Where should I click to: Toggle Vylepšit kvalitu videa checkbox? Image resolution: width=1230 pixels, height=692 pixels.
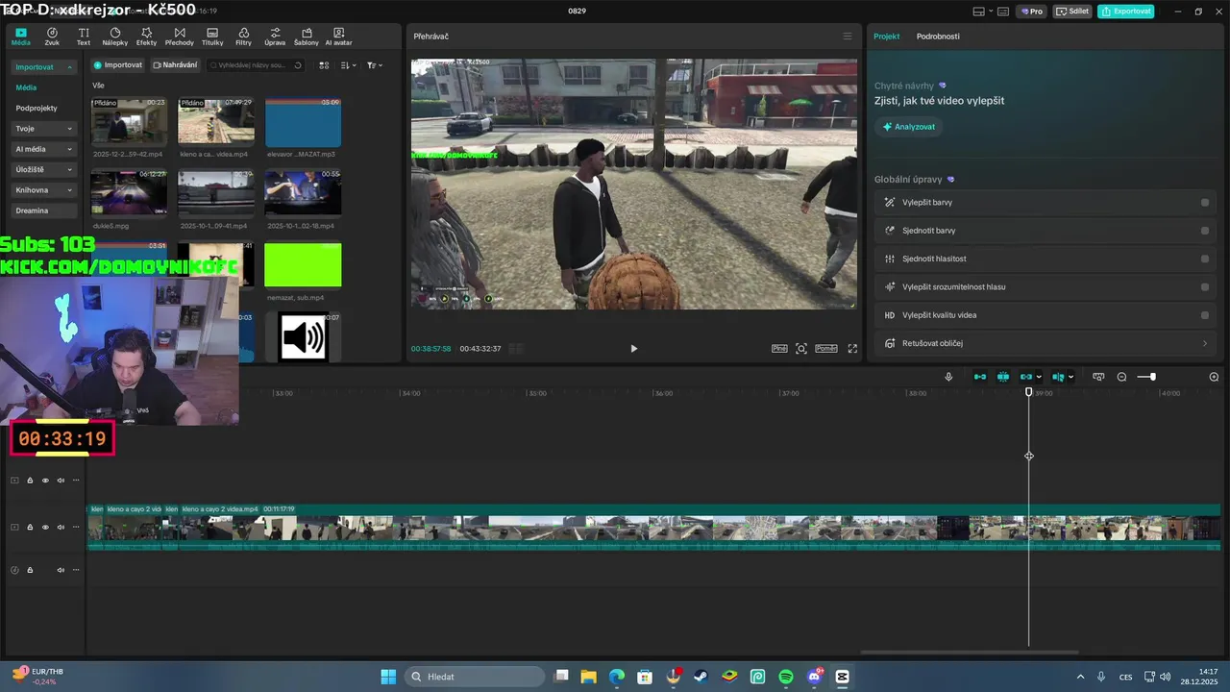[1205, 315]
